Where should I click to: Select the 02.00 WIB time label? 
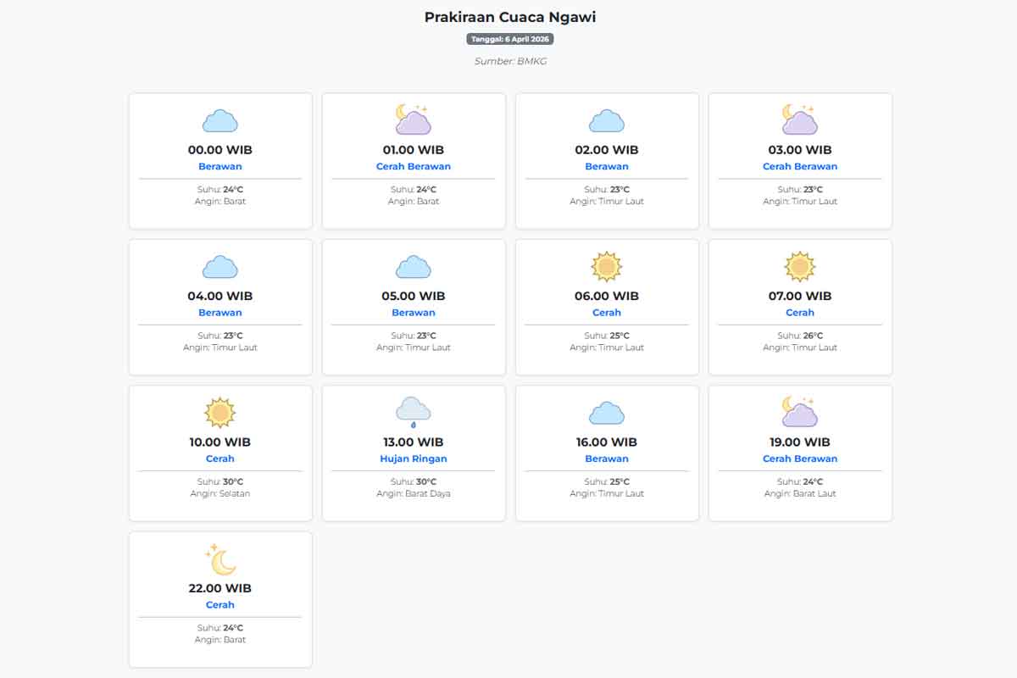pos(607,150)
